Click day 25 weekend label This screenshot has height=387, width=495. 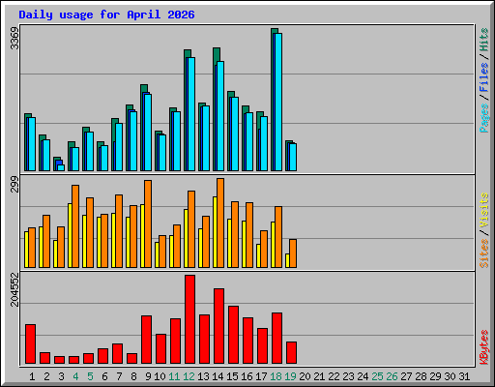coord(377,376)
